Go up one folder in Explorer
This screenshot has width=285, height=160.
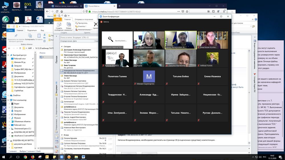click(20, 48)
